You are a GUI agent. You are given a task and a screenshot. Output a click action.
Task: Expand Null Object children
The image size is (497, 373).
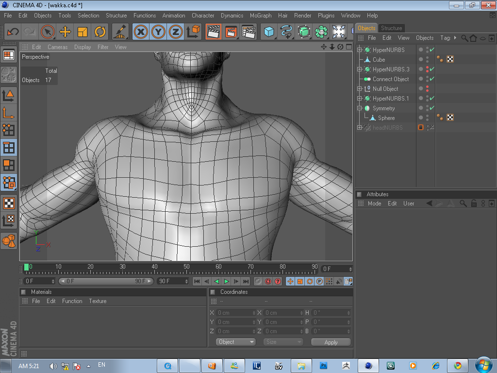pyautogui.click(x=359, y=89)
